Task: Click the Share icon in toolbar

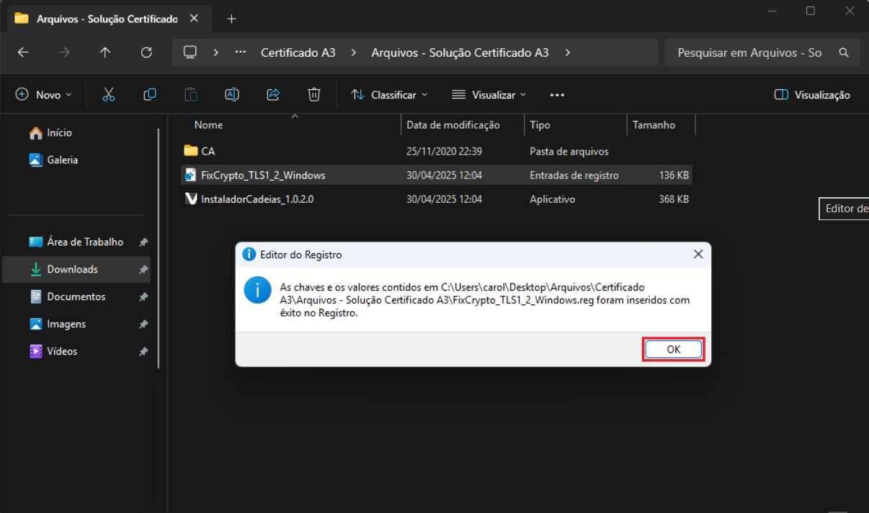Action: point(273,94)
